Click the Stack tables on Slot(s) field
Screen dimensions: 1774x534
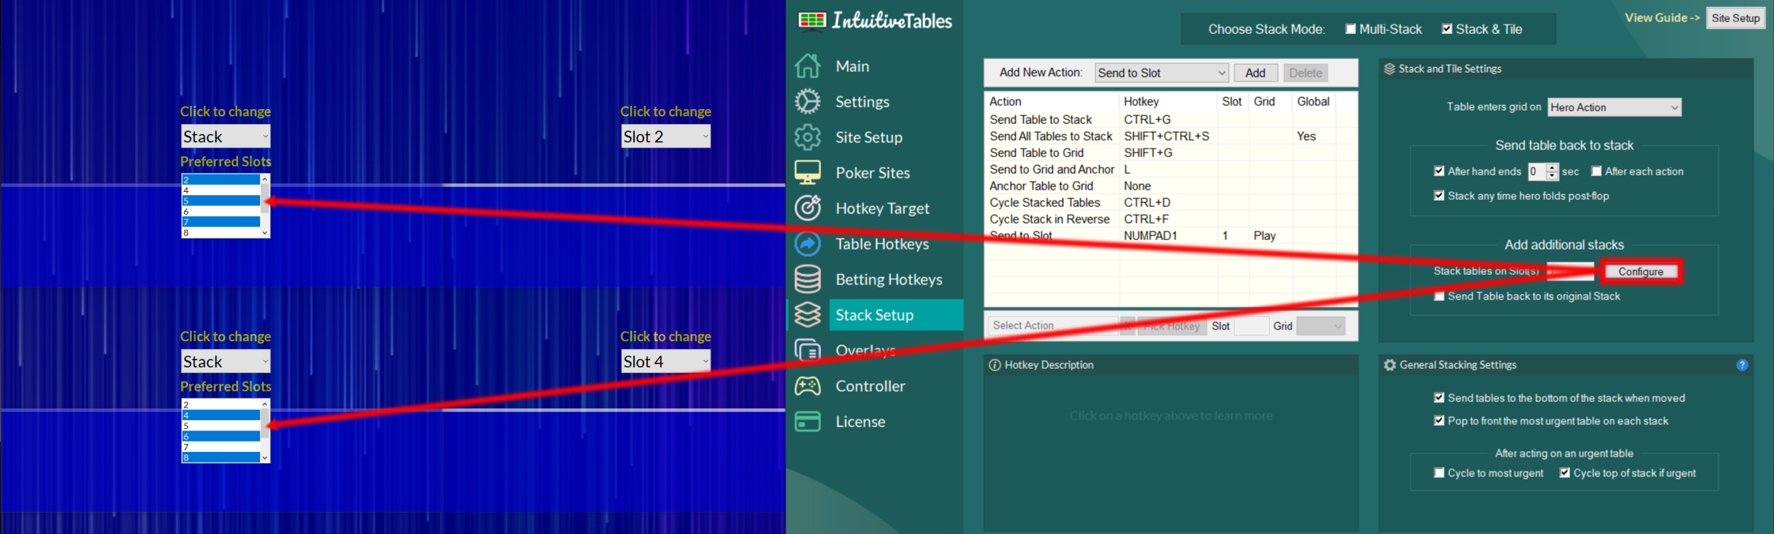1570,272
